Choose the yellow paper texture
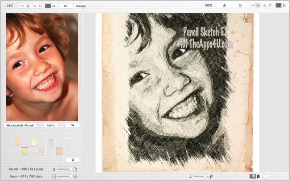This screenshot has height=181, width=290. tap(25, 151)
